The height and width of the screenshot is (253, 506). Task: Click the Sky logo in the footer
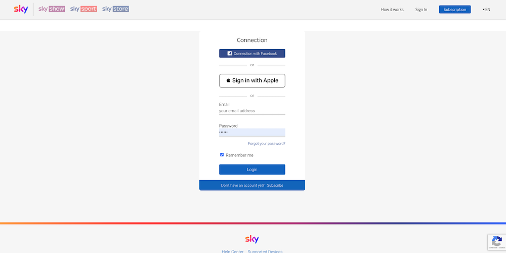click(x=252, y=239)
